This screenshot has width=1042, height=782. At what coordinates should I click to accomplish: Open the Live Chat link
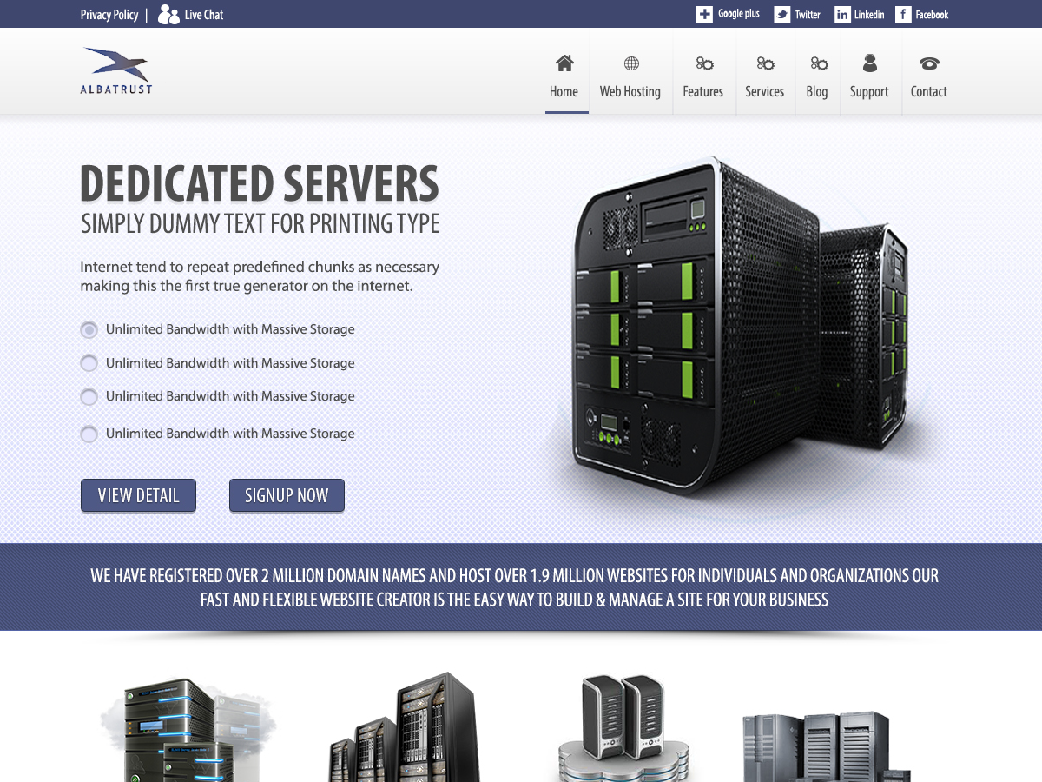tap(204, 15)
